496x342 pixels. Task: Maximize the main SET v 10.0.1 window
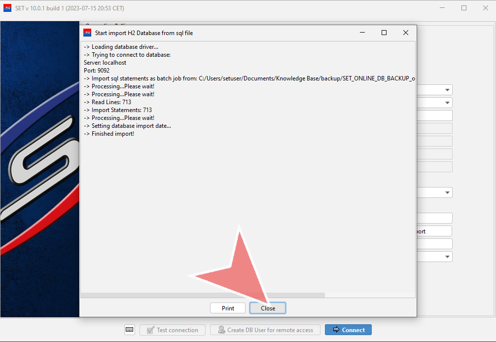pyautogui.click(x=464, y=8)
